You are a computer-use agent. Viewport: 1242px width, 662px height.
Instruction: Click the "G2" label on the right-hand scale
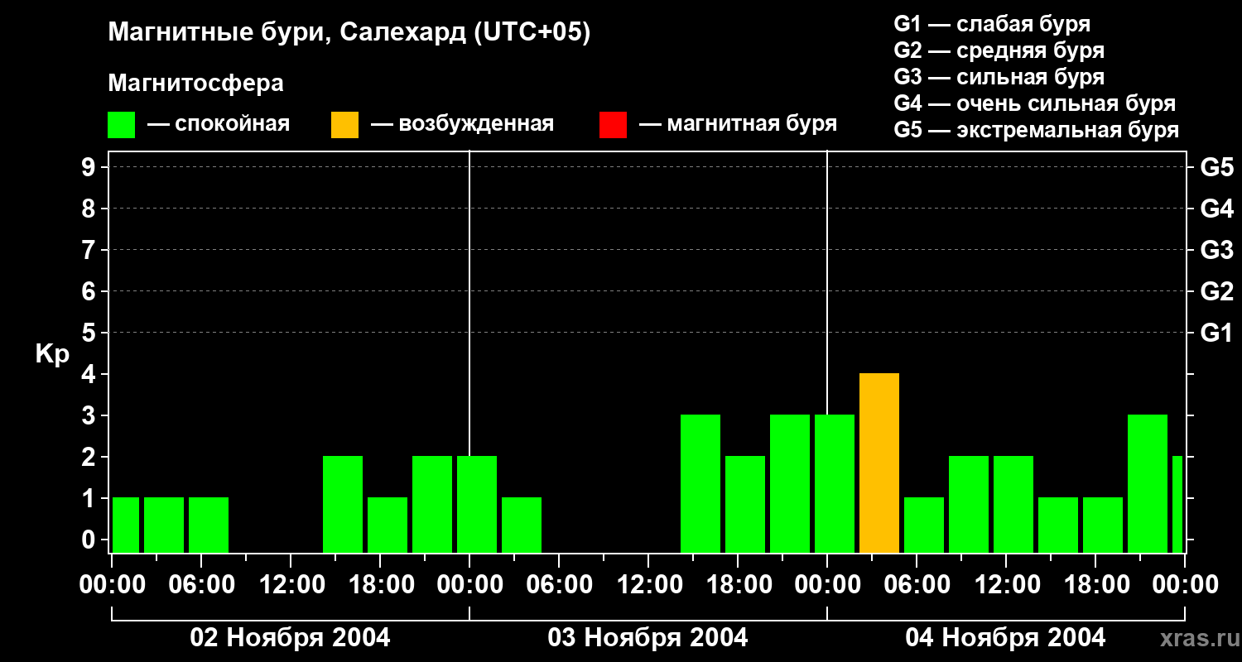(x=1216, y=291)
